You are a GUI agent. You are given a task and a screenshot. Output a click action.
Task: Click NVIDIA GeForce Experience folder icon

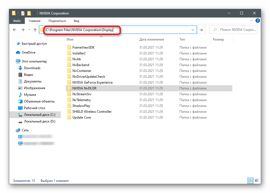69,82
